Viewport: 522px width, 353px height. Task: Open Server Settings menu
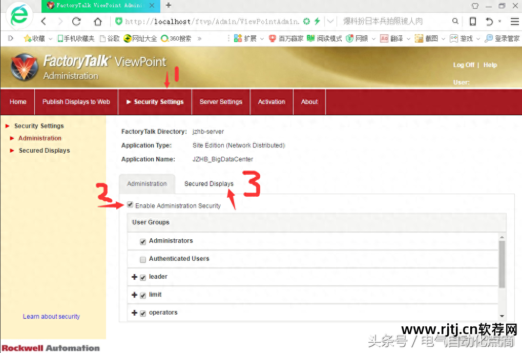(221, 102)
